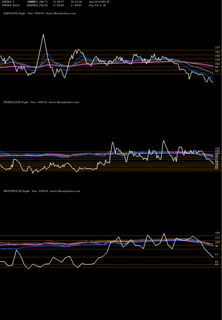Click the high price H: 81.56

pyautogui.click(x=76, y=2)
